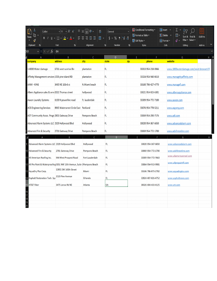Toggle Align Left
The width and height of the screenshot is (217, 281).
point(79,38)
